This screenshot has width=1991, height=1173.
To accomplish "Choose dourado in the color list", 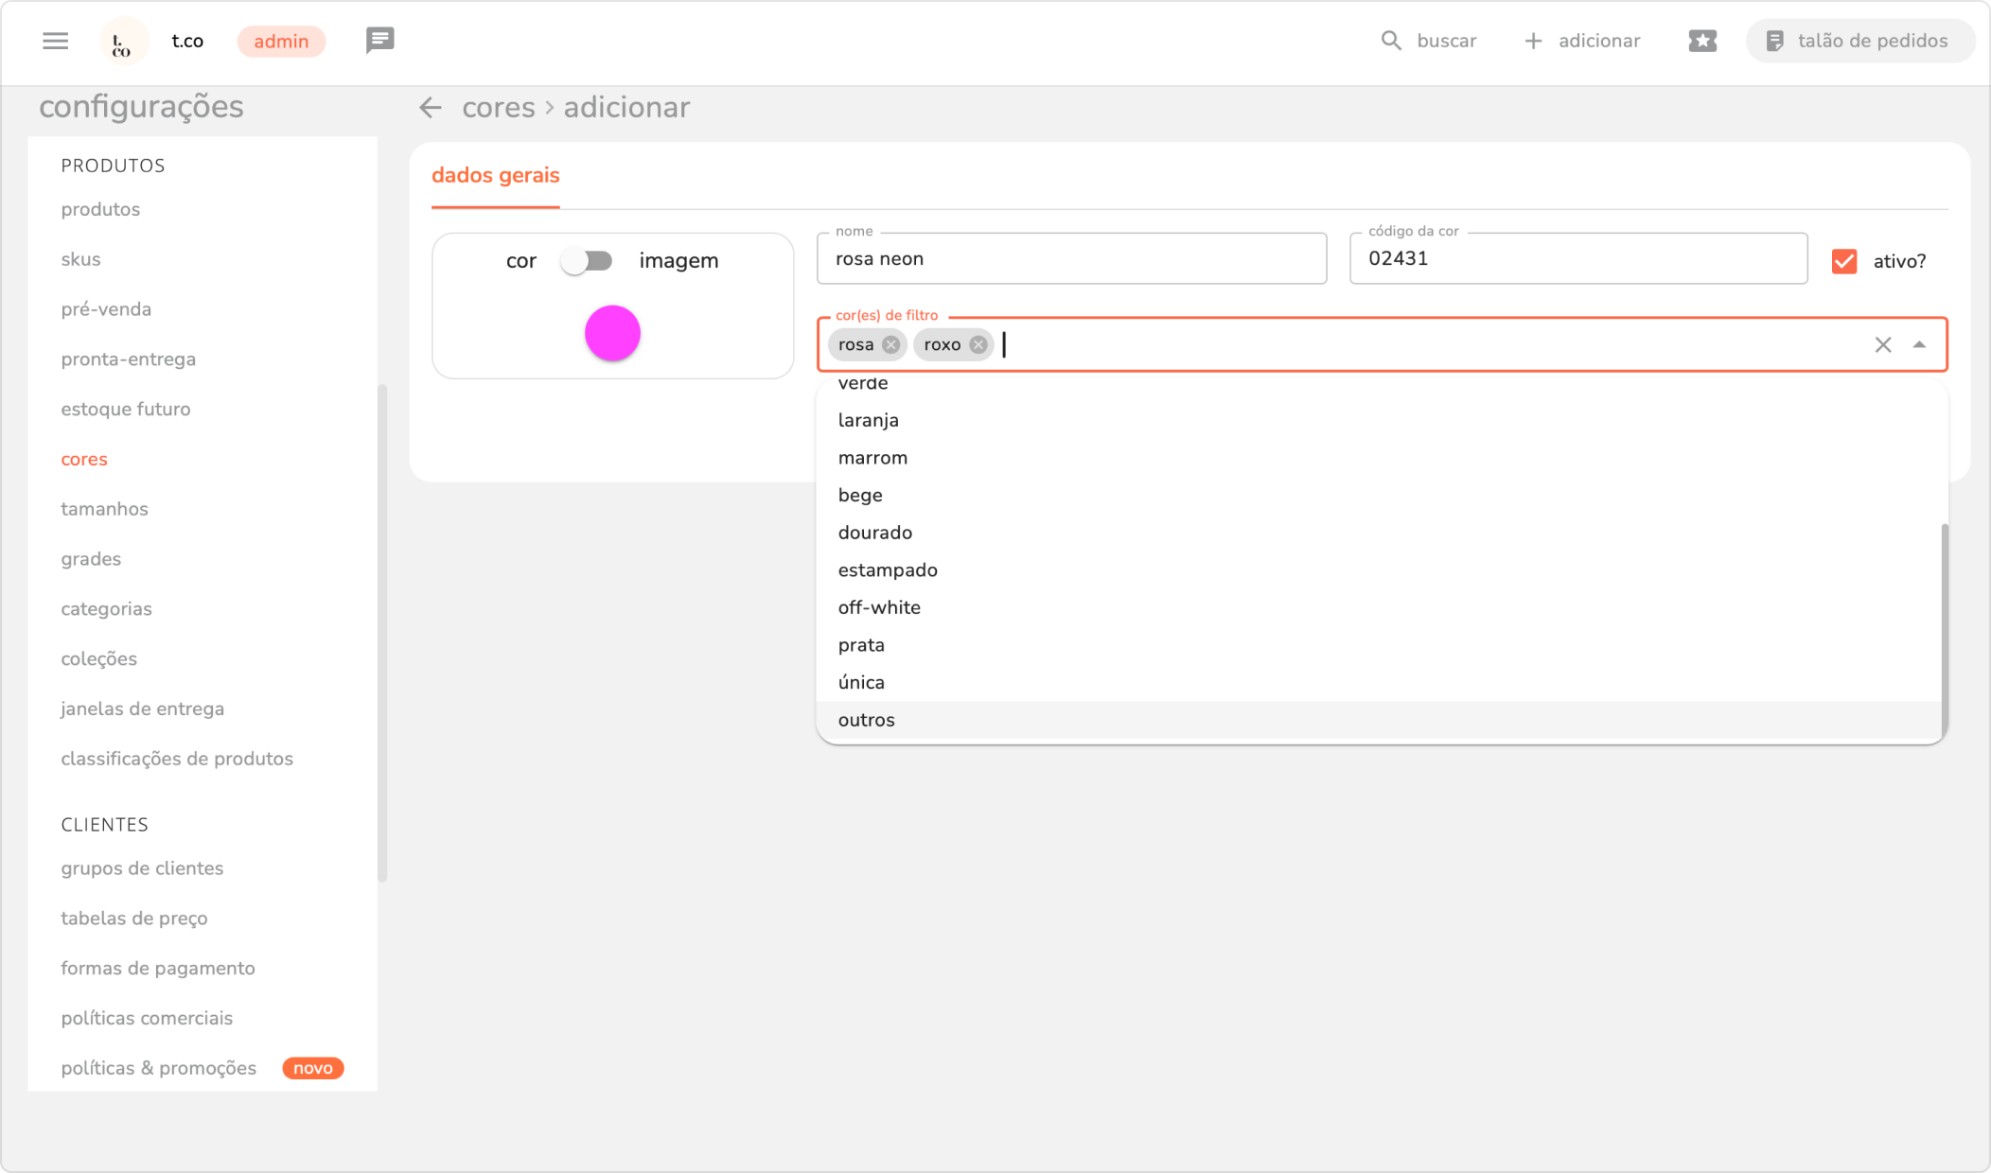I will click(x=874, y=533).
